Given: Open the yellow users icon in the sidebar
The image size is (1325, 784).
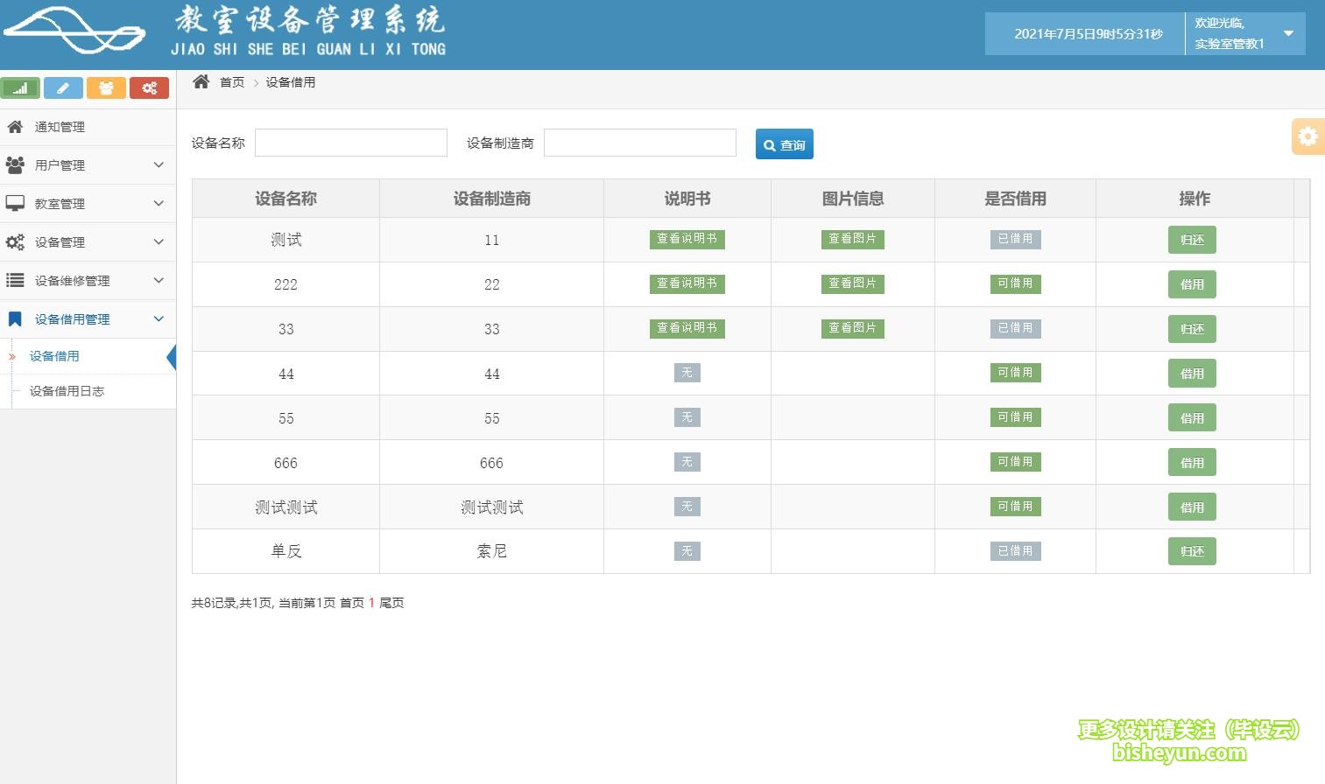Looking at the screenshot, I should point(106,87).
